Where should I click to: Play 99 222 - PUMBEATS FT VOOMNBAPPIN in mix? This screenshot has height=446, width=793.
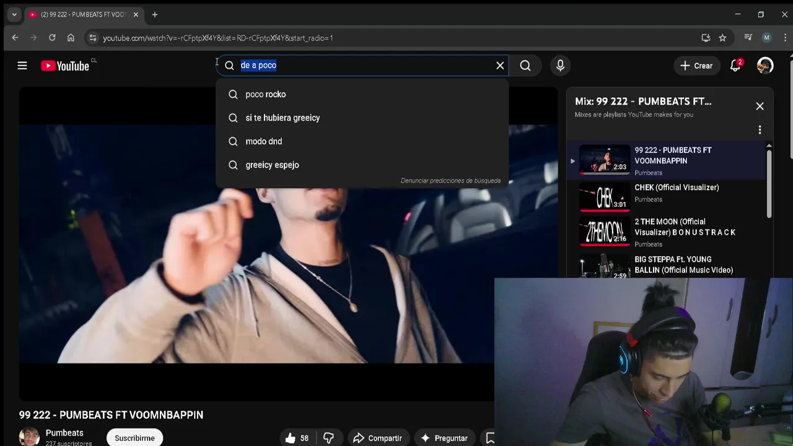click(x=667, y=161)
